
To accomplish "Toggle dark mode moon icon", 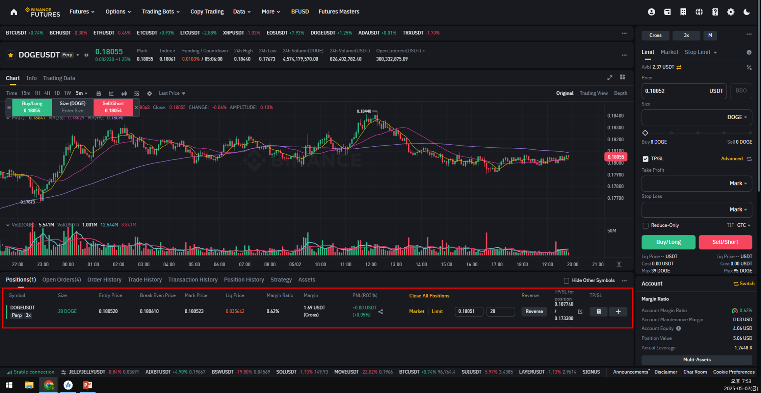I will pyautogui.click(x=746, y=12).
